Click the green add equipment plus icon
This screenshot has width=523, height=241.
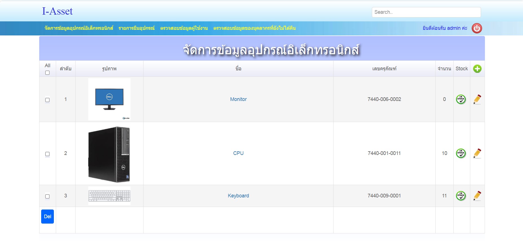coord(477,69)
